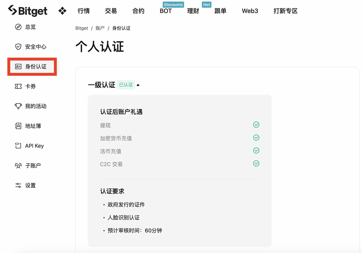Click the API Key icon

[x=18, y=146]
